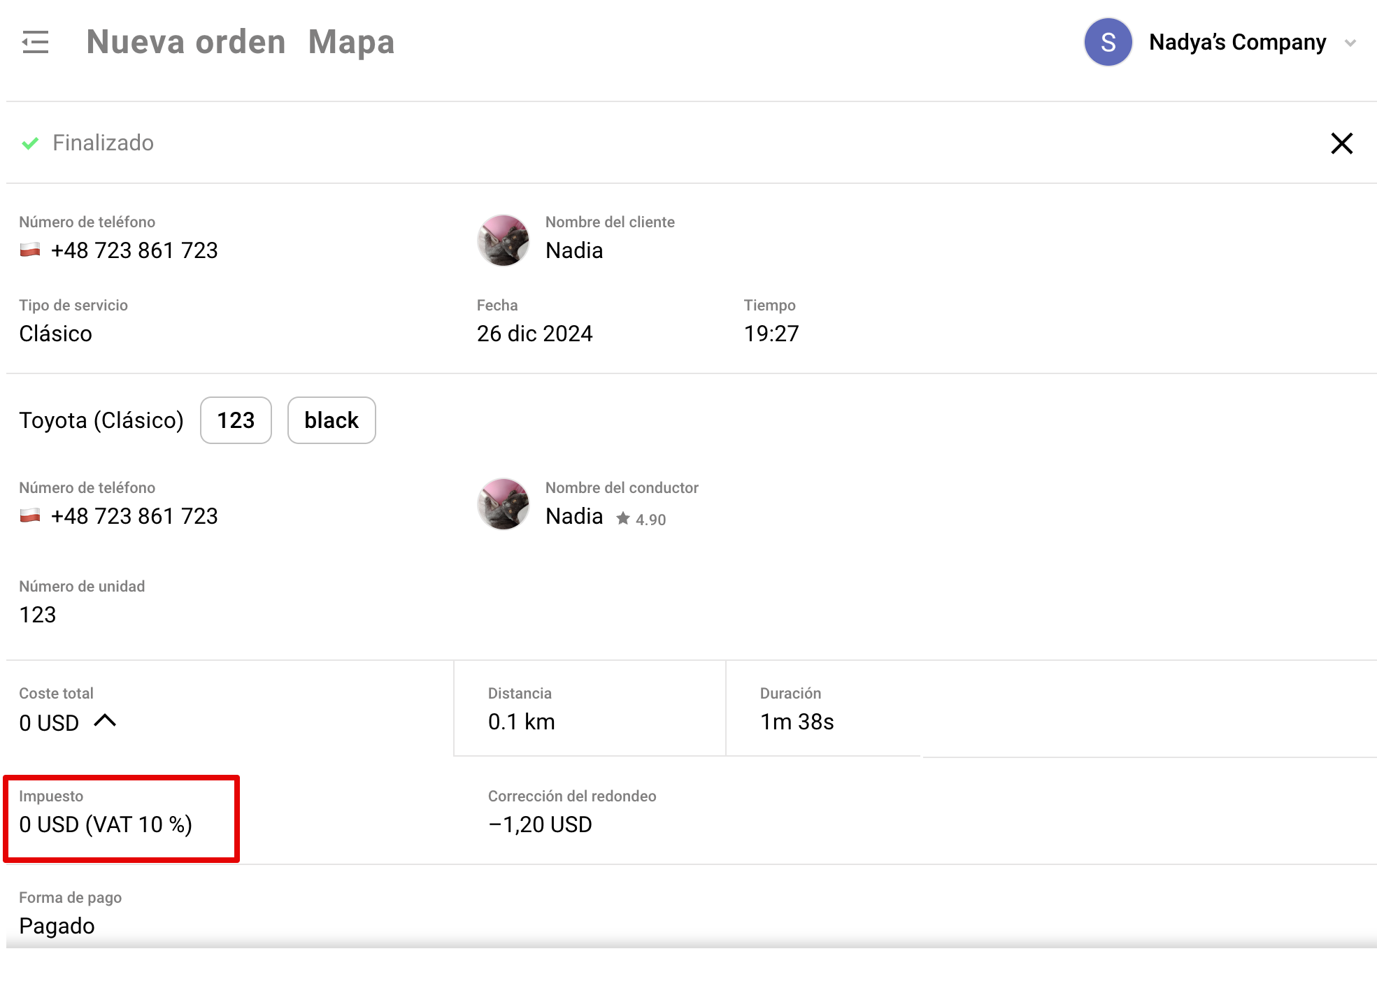Collapse the sidebar with hamburger menu icon
The height and width of the screenshot is (993, 1377).
click(35, 42)
